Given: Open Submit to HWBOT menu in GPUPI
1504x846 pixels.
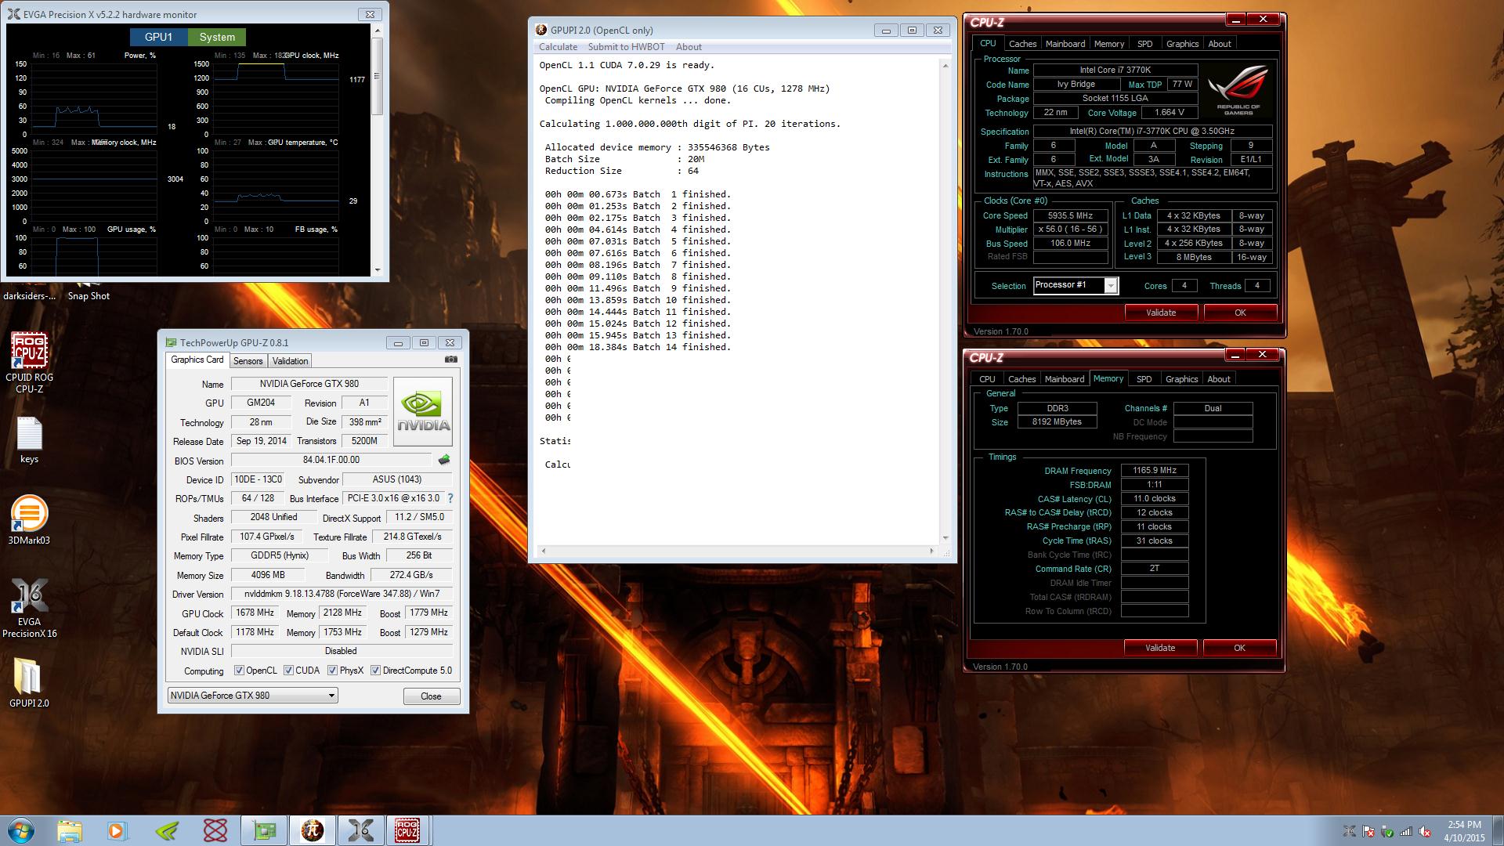Looking at the screenshot, I should pyautogui.click(x=626, y=47).
